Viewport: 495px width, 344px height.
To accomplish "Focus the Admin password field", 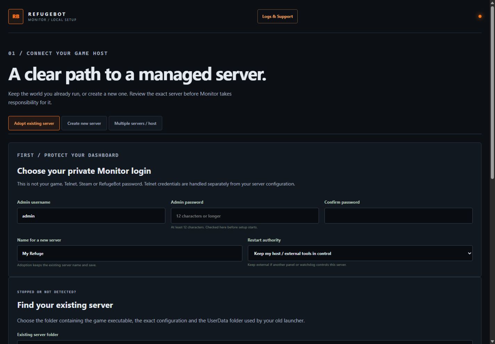I will click(x=245, y=216).
